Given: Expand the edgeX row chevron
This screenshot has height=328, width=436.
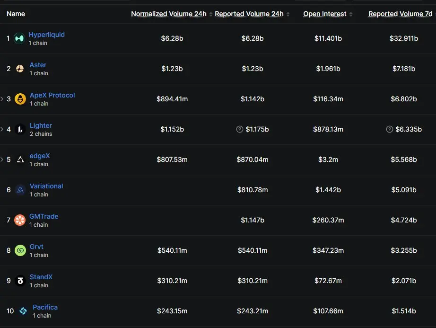Looking at the screenshot, I should pyautogui.click(x=2, y=160).
